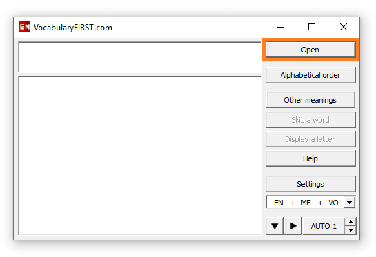Open the Help button
376x257 pixels.
(310, 158)
